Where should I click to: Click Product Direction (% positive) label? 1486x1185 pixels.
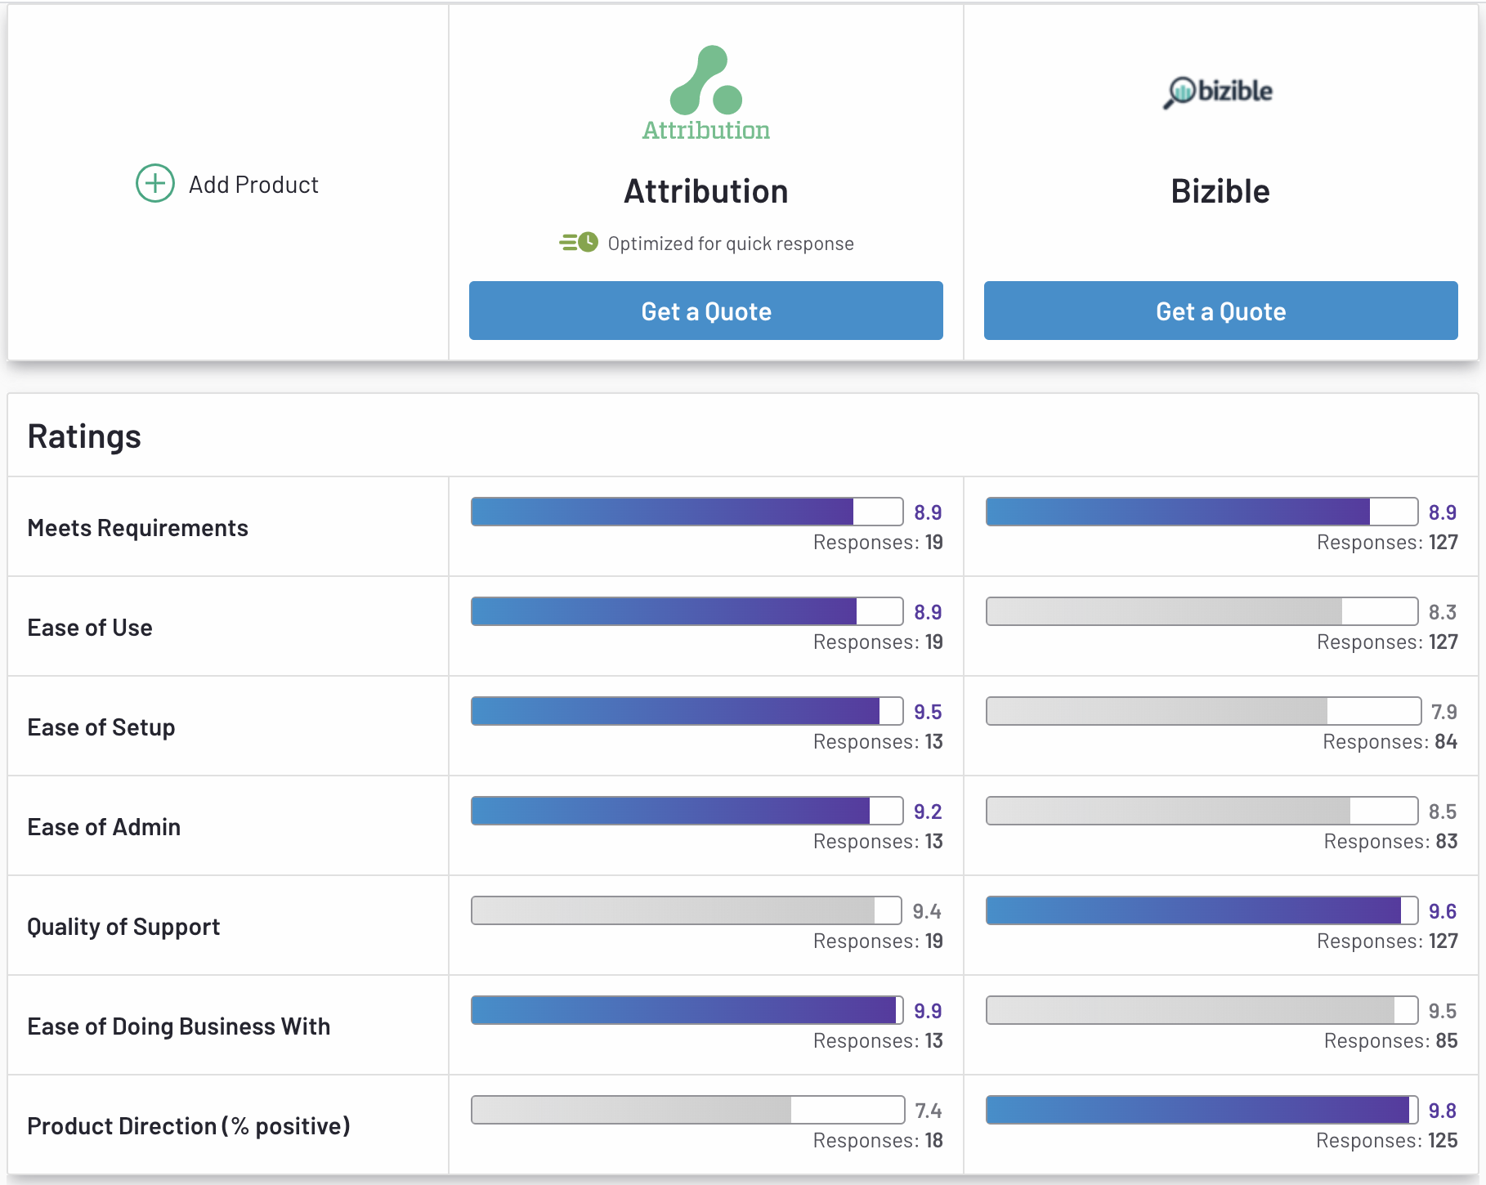(x=189, y=1126)
